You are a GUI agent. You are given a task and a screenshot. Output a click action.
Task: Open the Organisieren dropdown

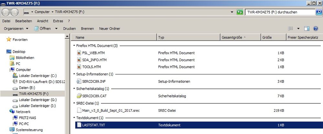tap(16, 29)
